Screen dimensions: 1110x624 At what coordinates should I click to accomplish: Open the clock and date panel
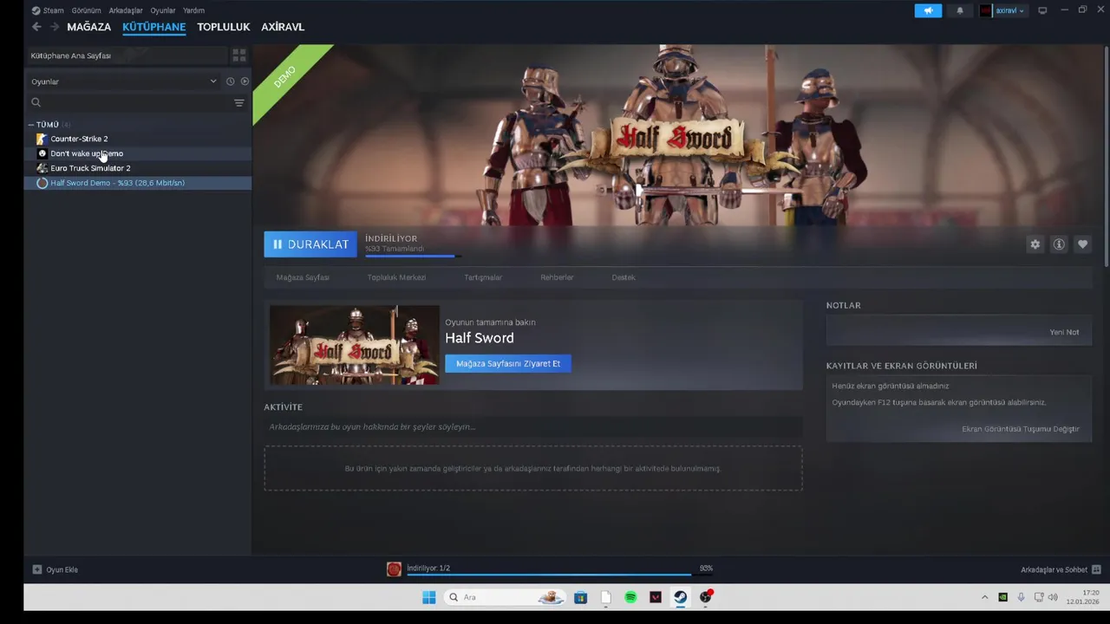[x=1083, y=597]
